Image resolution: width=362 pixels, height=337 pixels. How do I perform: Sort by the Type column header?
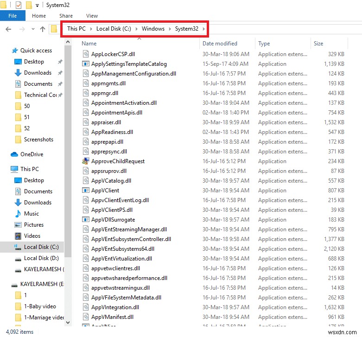[264, 44]
